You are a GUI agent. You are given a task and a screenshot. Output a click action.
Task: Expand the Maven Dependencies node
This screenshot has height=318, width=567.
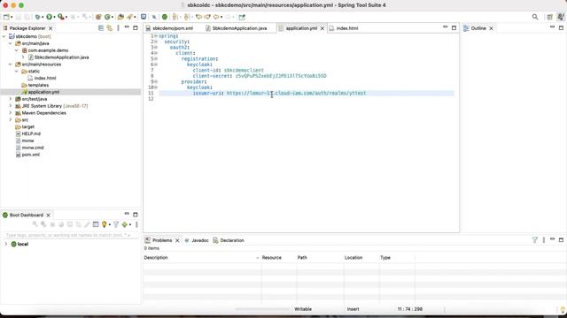(10, 113)
